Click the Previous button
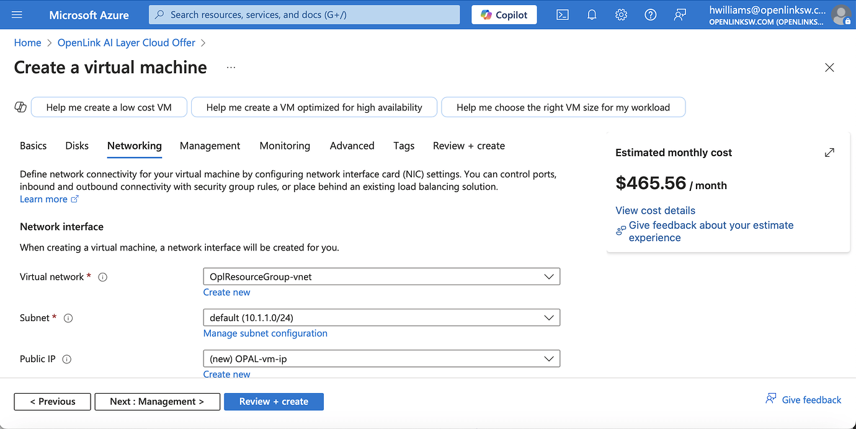856x429 pixels. [x=53, y=401]
